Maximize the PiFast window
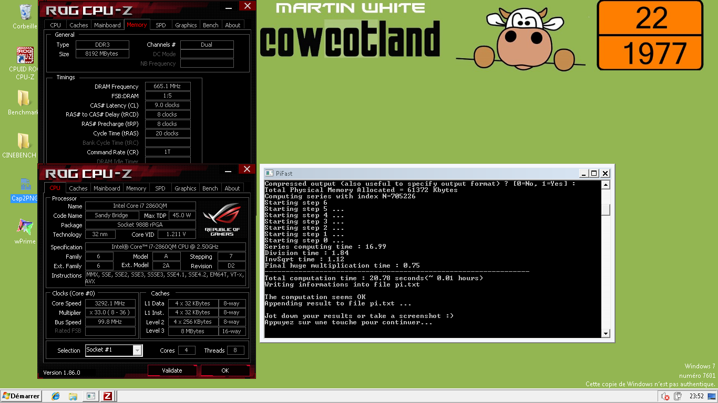Screen dimensions: 718x403 pos(594,173)
